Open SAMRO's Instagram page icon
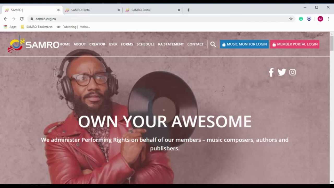Image resolution: width=334 pixels, height=188 pixels. click(x=293, y=72)
